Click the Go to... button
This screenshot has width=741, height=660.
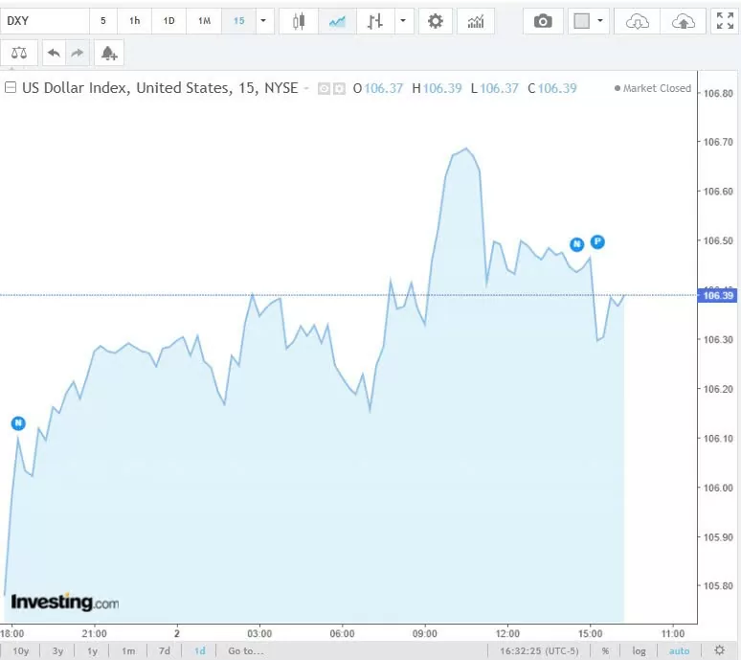[245, 651]
